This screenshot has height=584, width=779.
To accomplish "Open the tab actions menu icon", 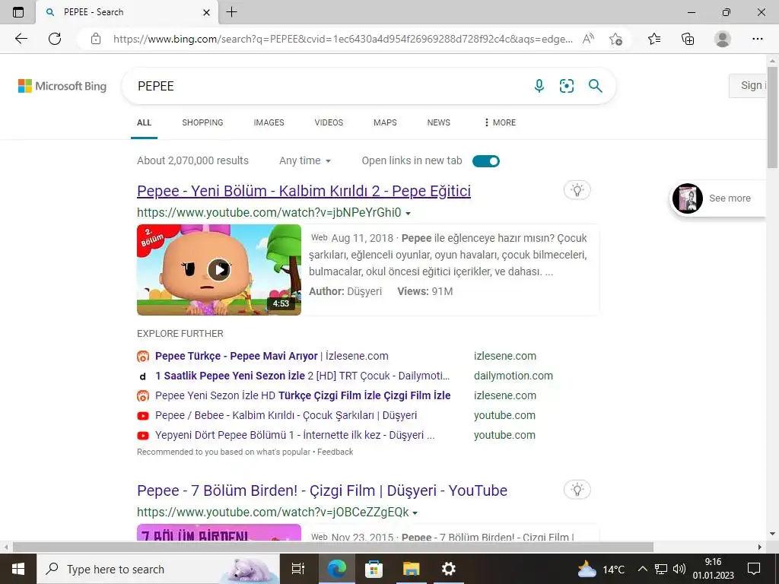I will (18, 12).
